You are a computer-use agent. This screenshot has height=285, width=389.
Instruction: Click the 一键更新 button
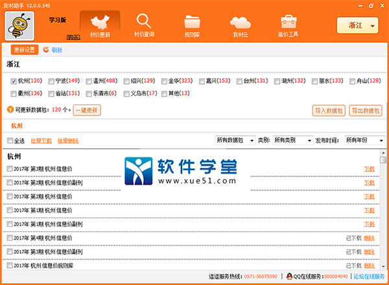tap(87, 110)
